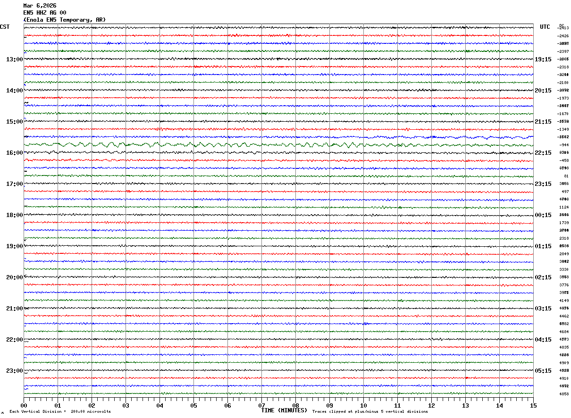Select the 23:00 CST hour label
571x418 pixels.
tap(14, 371)
